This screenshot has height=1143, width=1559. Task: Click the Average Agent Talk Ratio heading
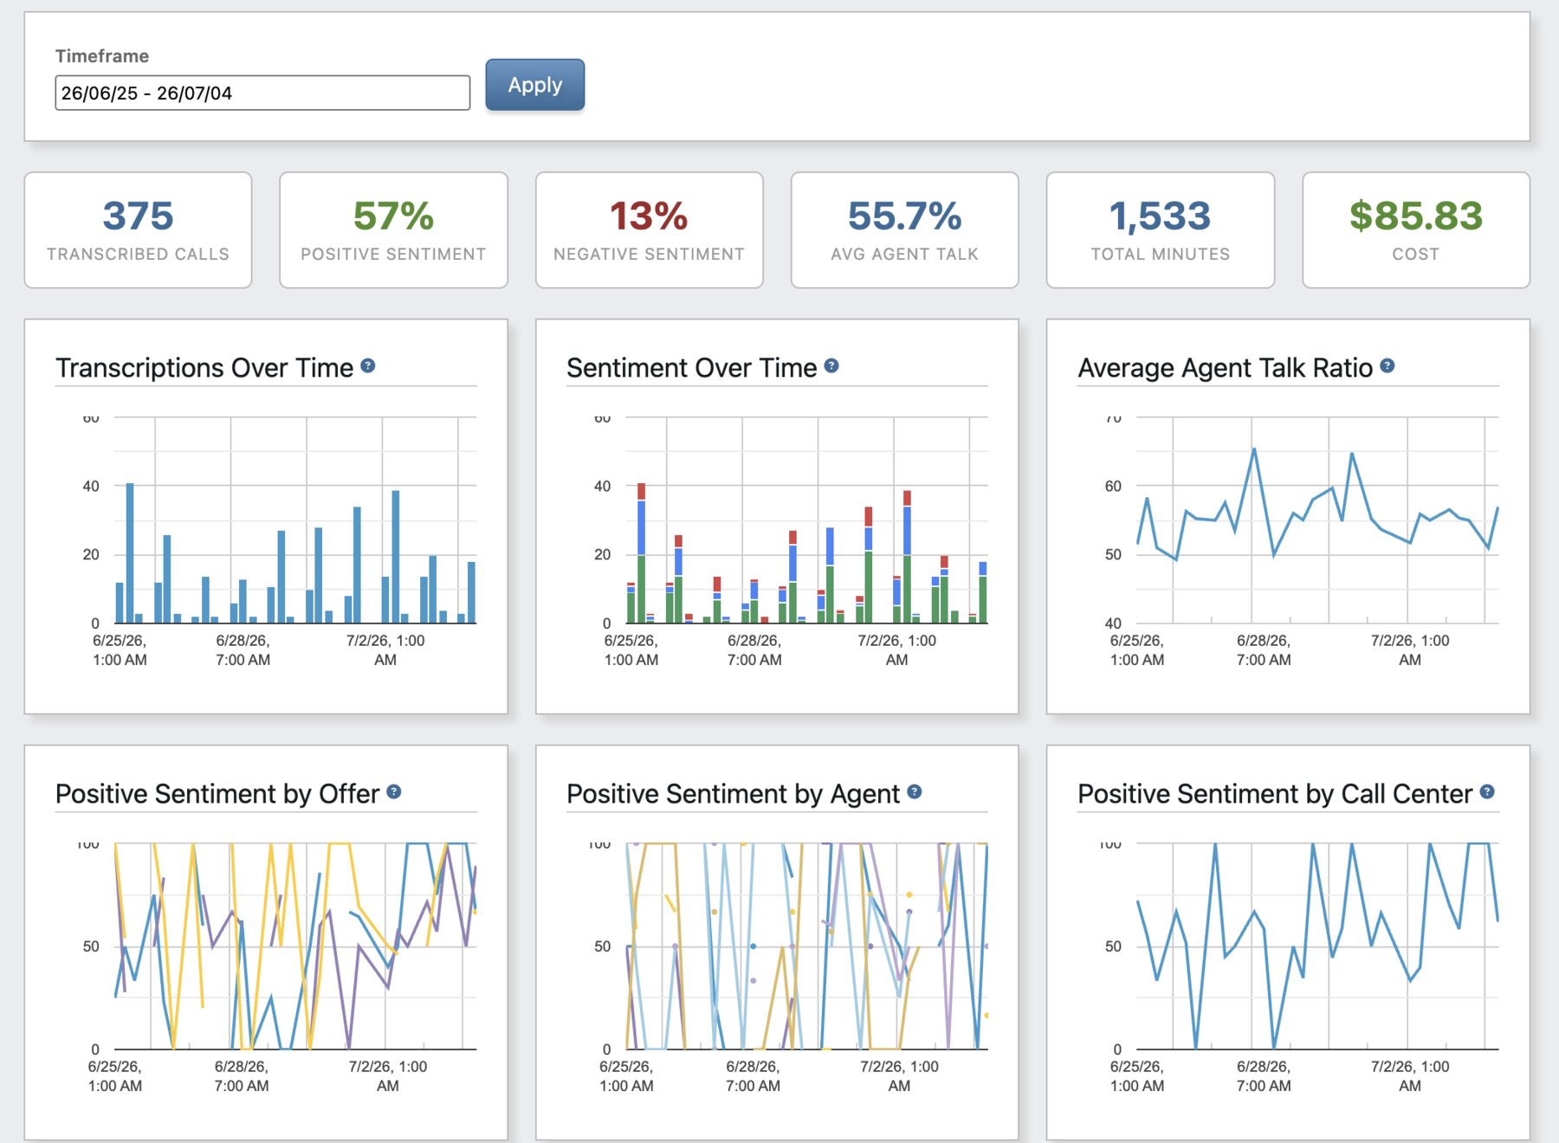tap(1225, 367)
